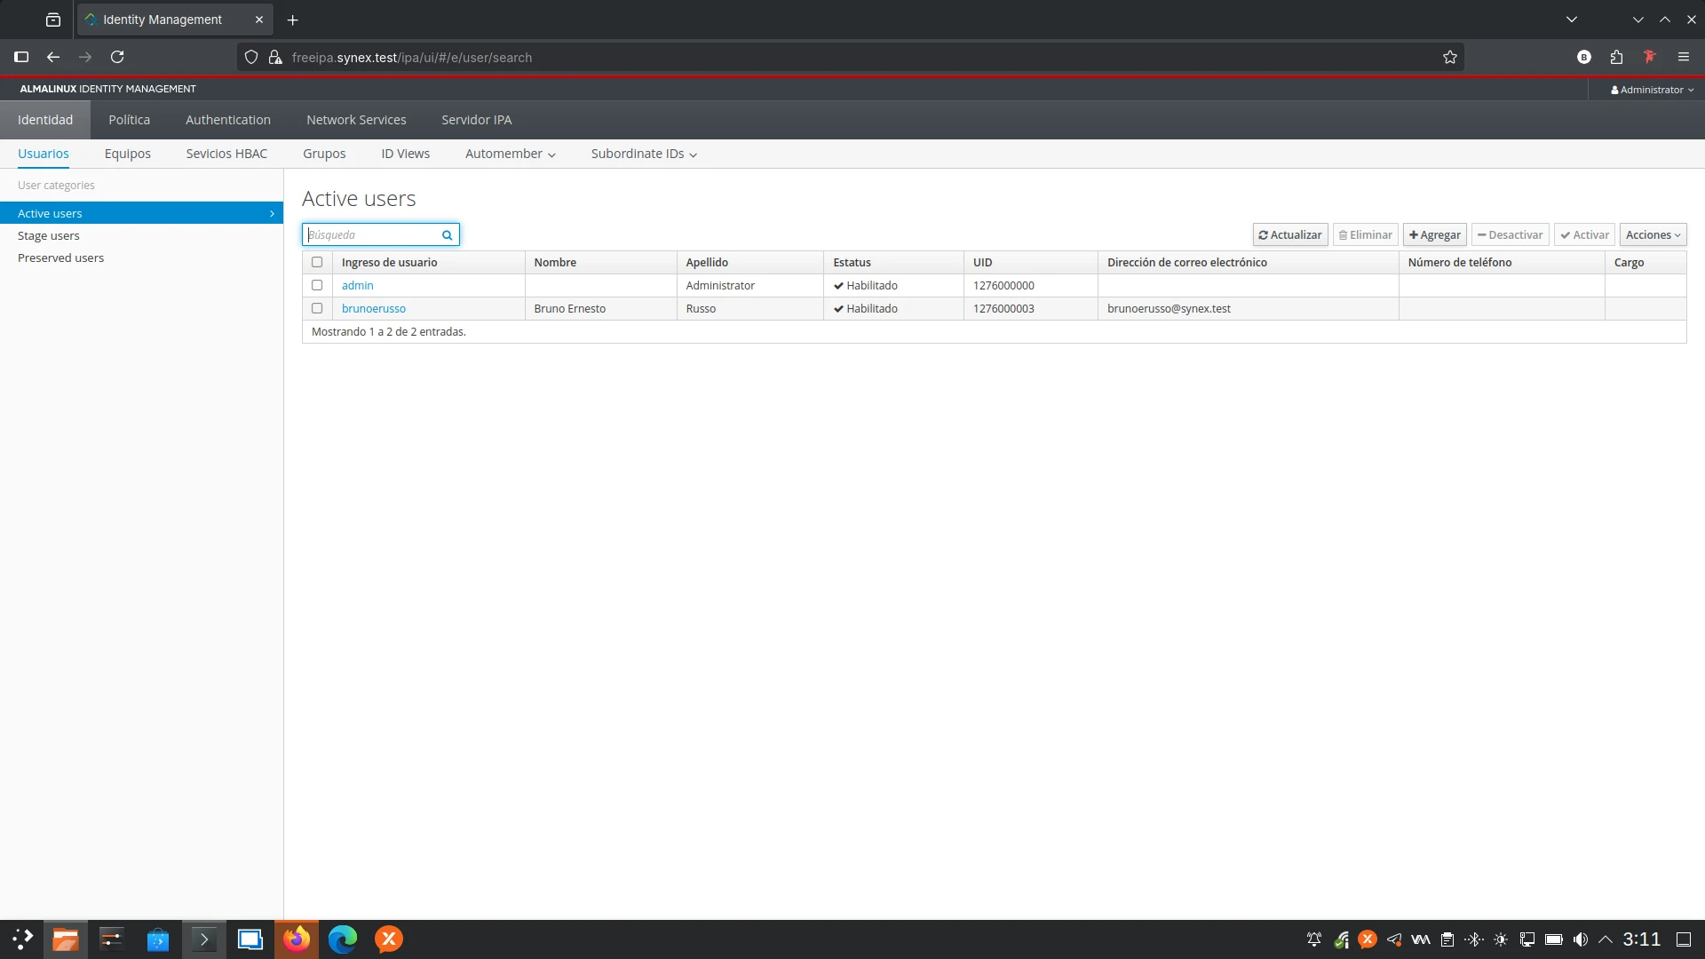Click the Agregar plus button
This screenshot has width=1705, height=959.
pyautogui.click(x=1434, y=235)
